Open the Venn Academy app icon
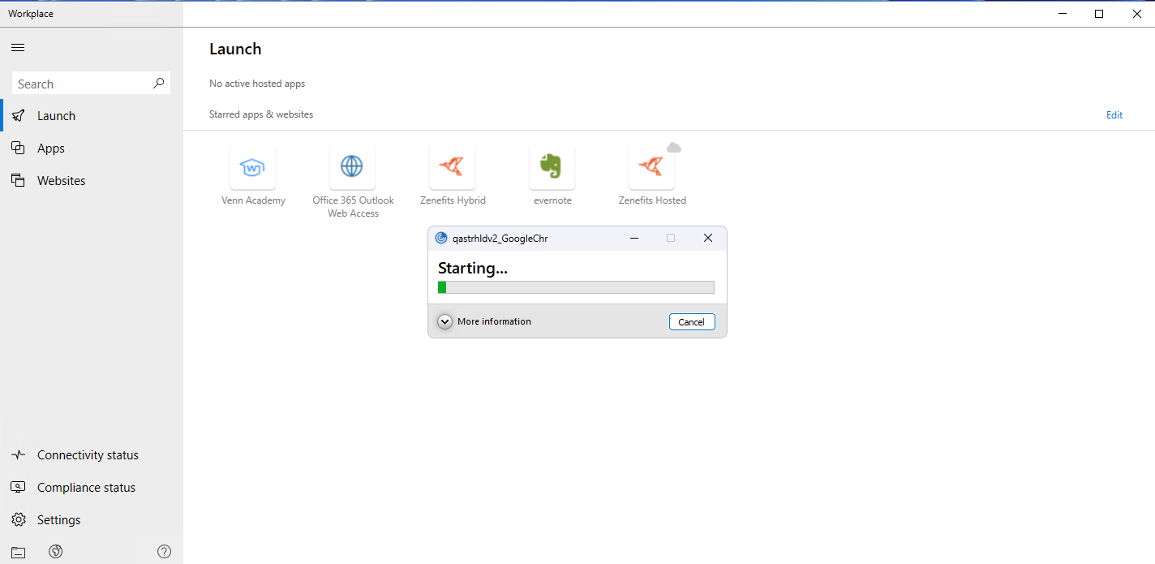 (x=252, y=167)
